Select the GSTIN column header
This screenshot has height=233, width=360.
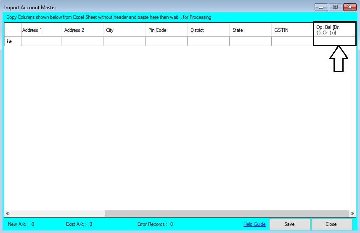click(292, 30)
